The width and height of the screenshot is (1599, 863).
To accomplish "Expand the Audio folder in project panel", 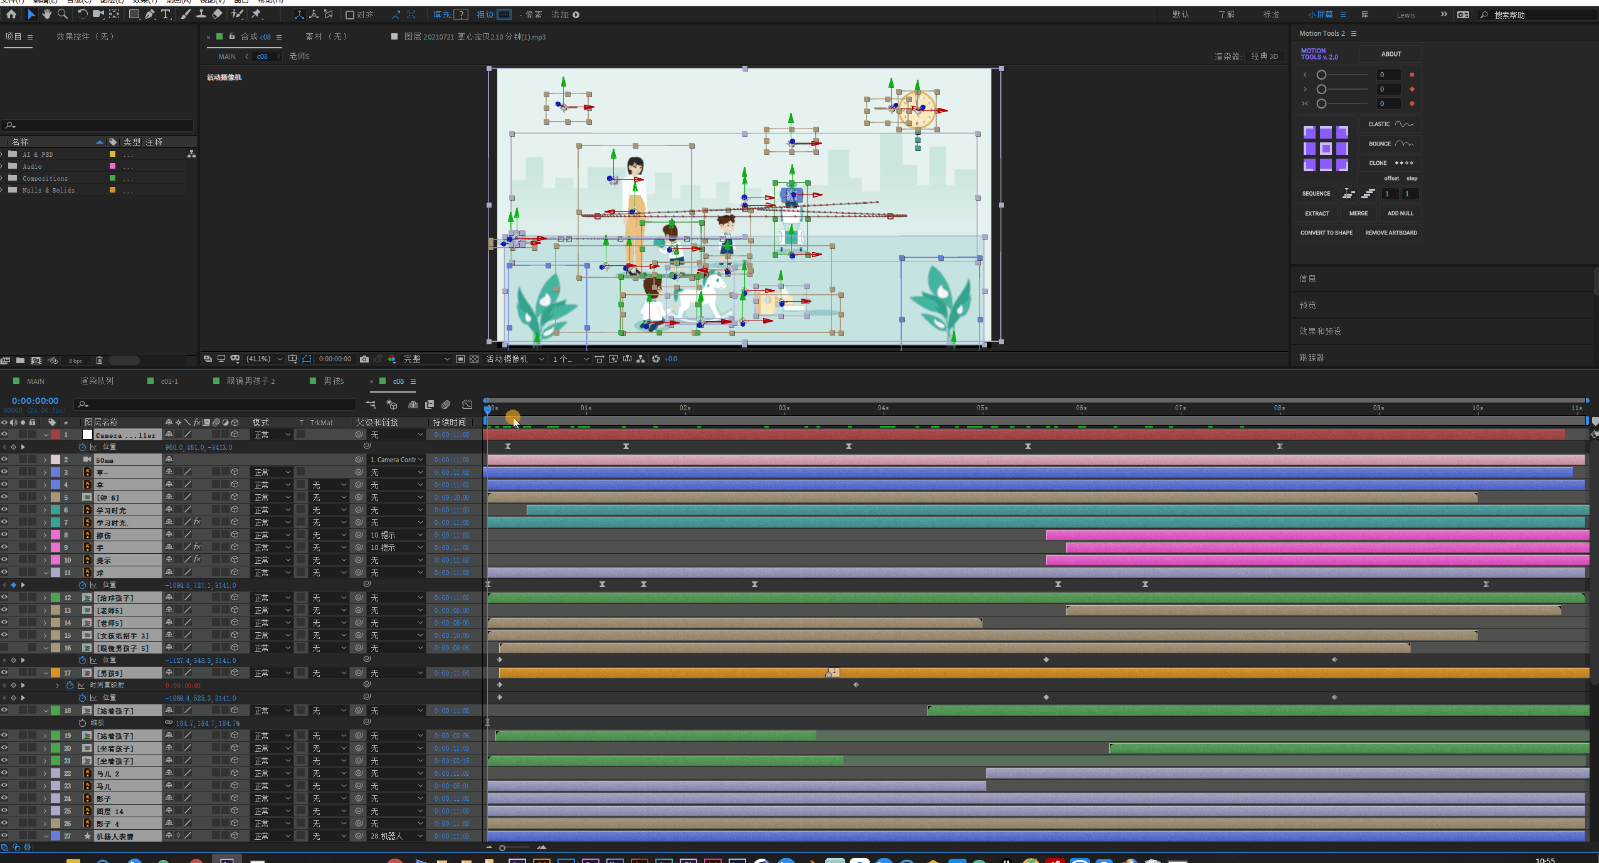I will [2, 166].
